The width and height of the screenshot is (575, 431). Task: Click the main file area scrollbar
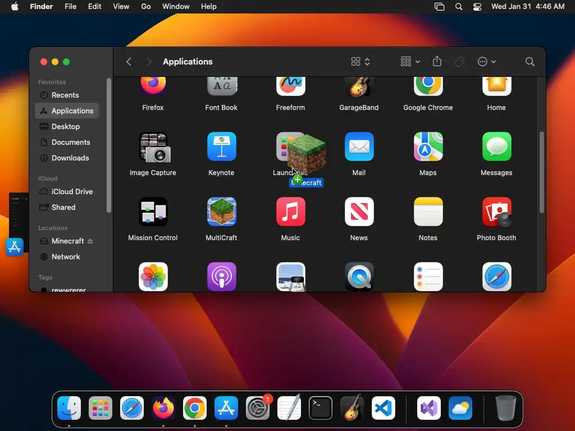542,172
